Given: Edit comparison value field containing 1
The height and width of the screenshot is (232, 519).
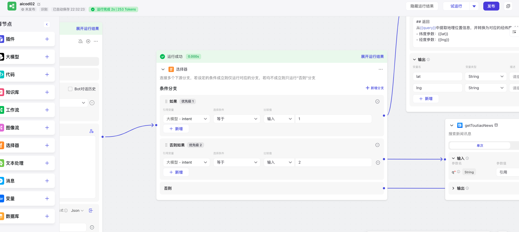Looking at the screenshot, I should [x=333, y=119].
